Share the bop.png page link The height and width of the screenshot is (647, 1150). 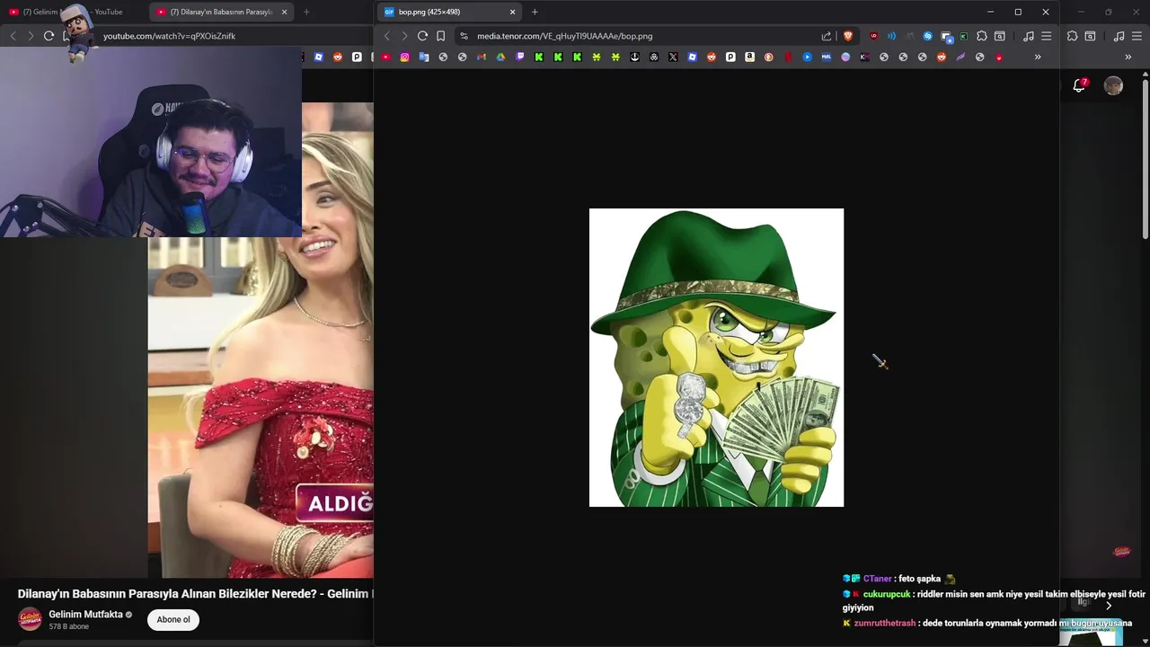pos(827,36)
